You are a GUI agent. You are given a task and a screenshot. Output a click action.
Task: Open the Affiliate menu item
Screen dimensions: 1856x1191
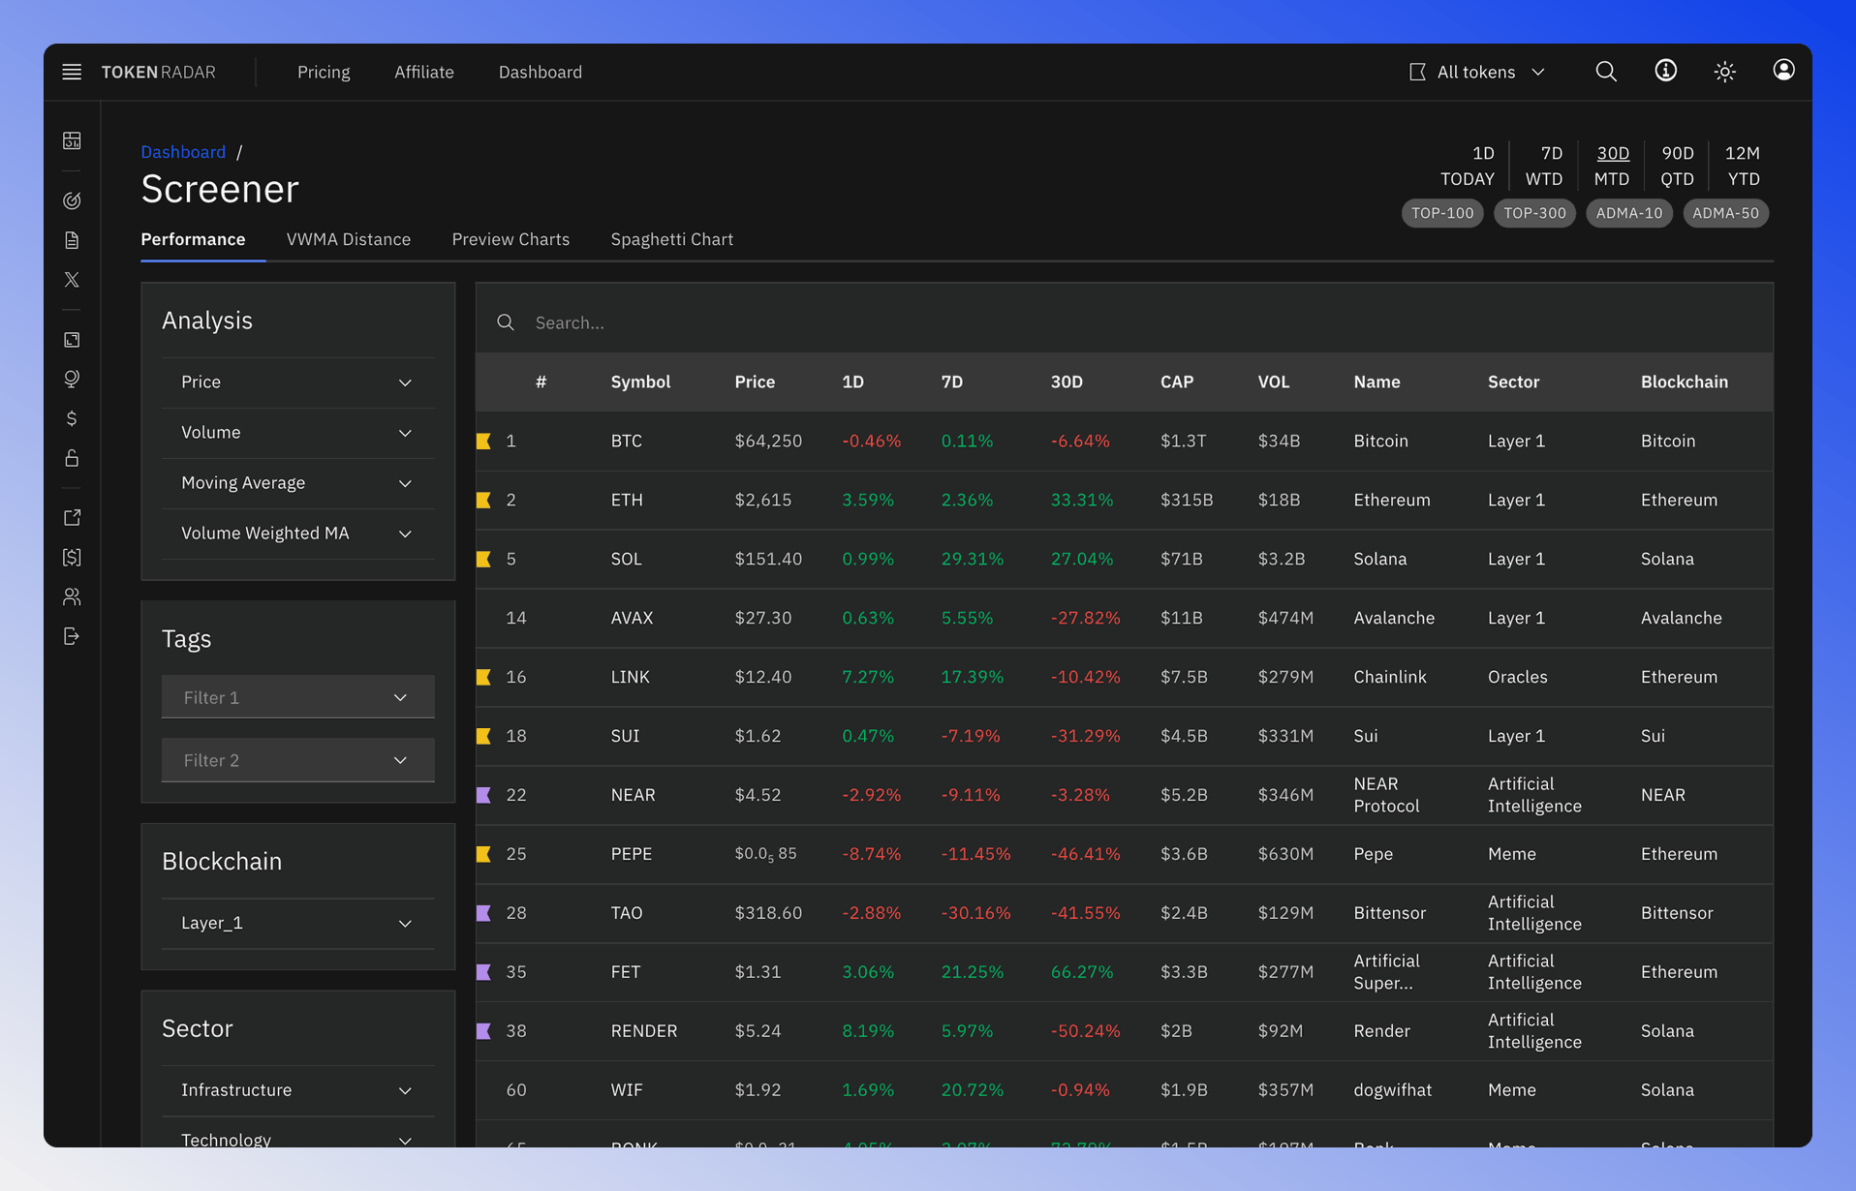(x=424, y=72)
